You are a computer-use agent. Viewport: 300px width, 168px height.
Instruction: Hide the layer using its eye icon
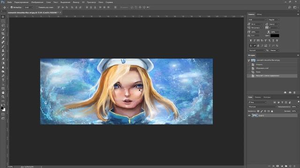click(249, 115)
